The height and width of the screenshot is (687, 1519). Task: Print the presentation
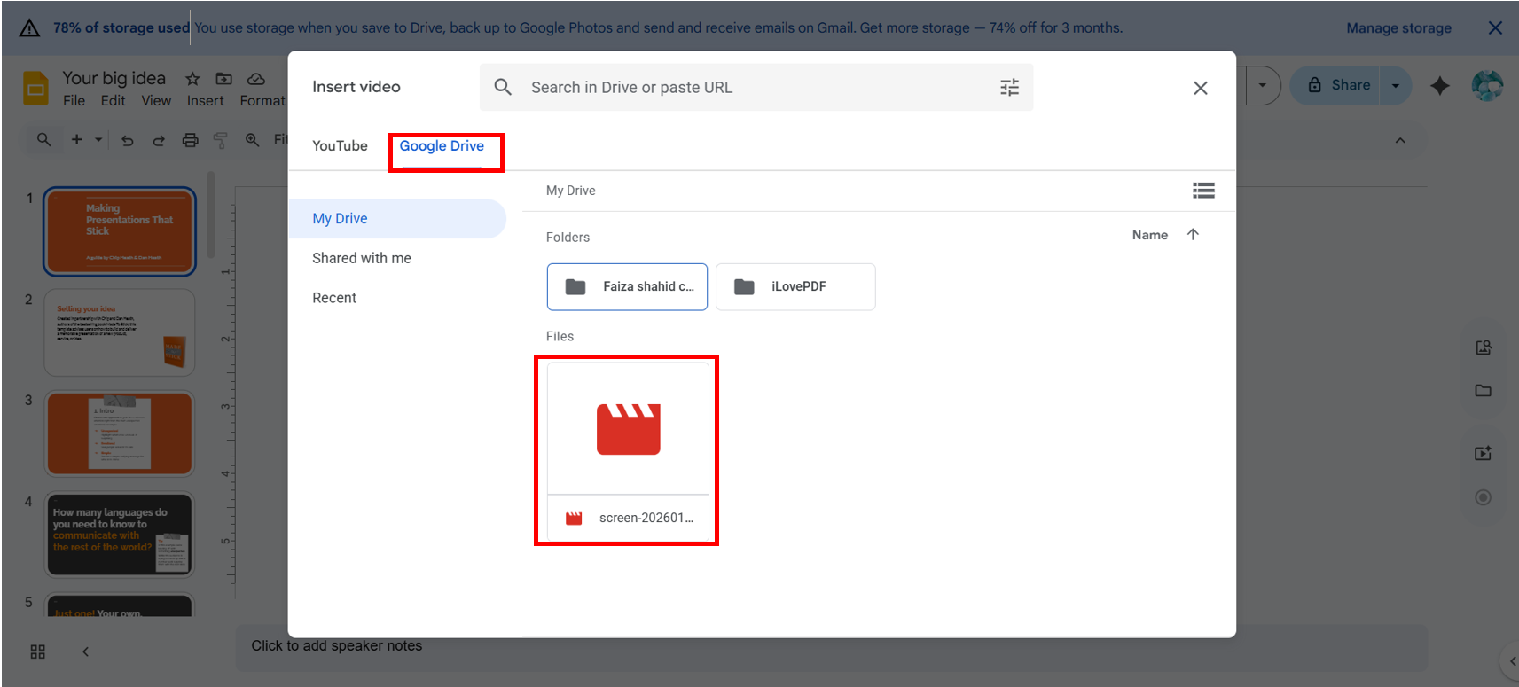pyautogui.click(x=190, y=140)
